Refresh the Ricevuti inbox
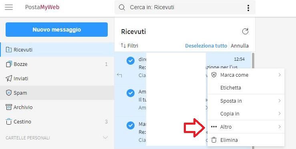The height and width of the screenshot is (149, 296). [245, 31]
